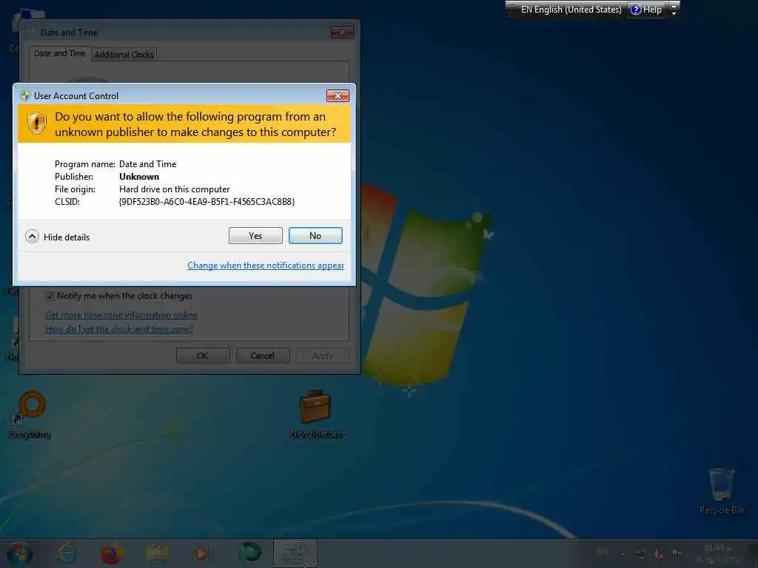Click the taskbar clock
The height and width of the screenshot is (568, 758).
718,553
